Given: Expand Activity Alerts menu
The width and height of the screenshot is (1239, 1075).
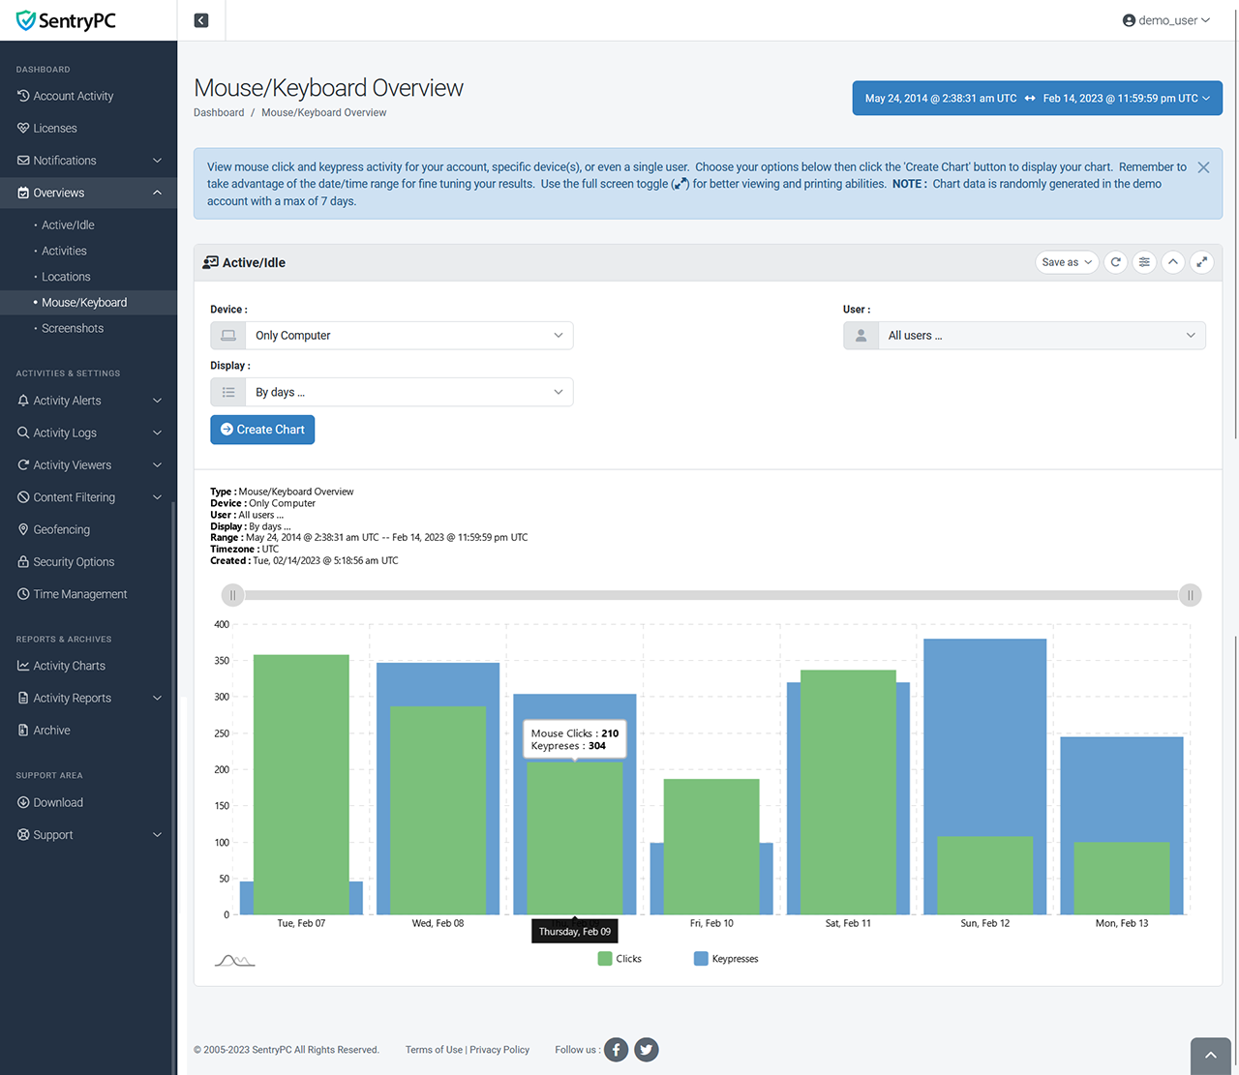Looking at the screenshot, I should click(88, 401).
